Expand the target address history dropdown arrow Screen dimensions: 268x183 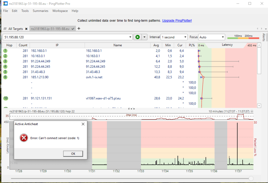tap(130, 37)
